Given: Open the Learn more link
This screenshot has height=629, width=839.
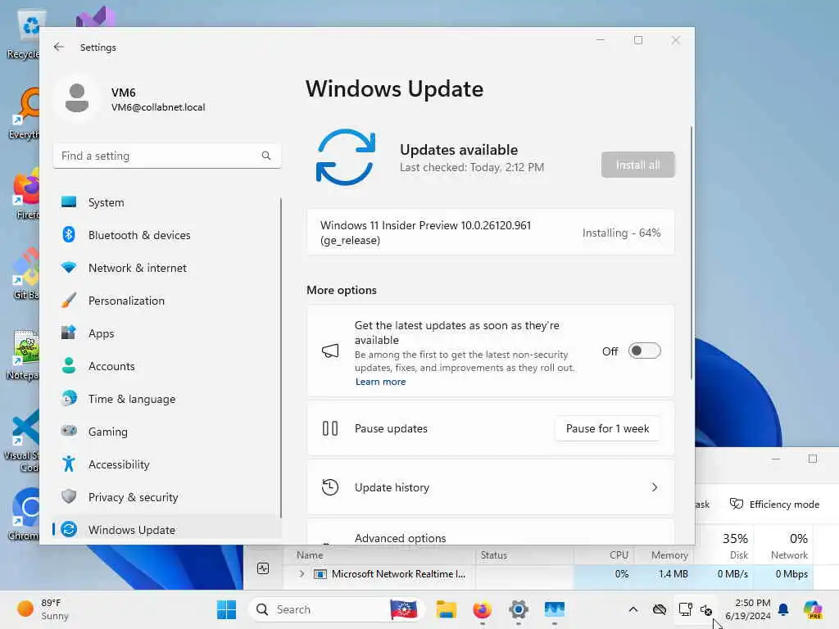Looking at the screenshot, I should pyautogui.click(x=380, y=382).
